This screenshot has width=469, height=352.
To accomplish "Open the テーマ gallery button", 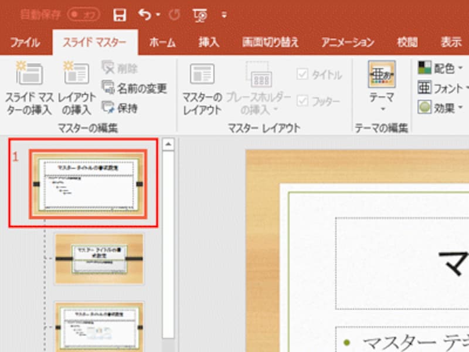I will [x=382, y=87].
